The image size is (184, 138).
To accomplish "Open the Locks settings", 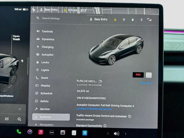I will [43, 62].
